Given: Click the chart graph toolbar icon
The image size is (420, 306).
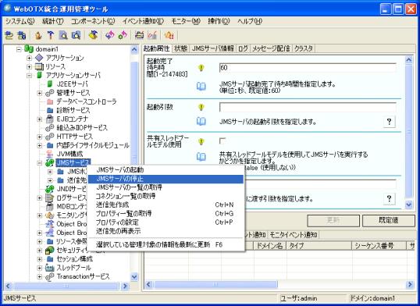Looking at the screenshot, I should coord(152,35).
